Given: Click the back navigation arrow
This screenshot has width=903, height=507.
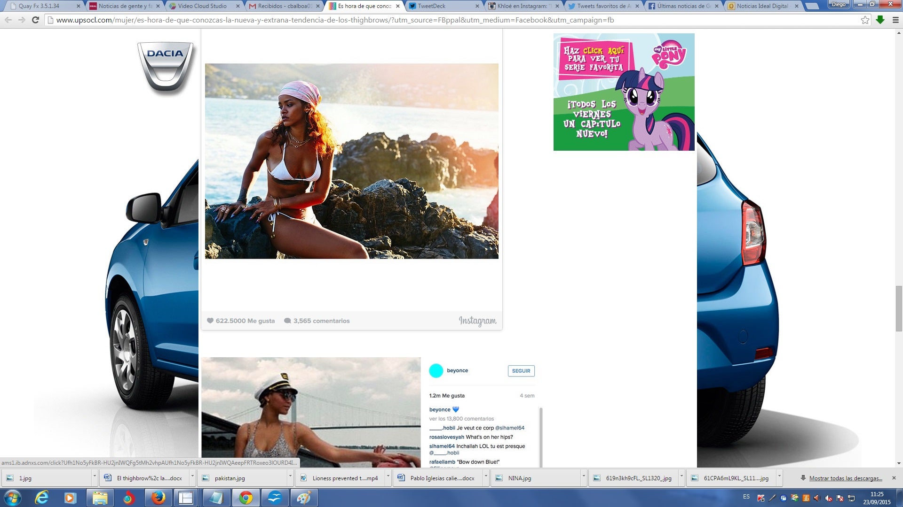Looking at the screenshot, I should (8, 20).
